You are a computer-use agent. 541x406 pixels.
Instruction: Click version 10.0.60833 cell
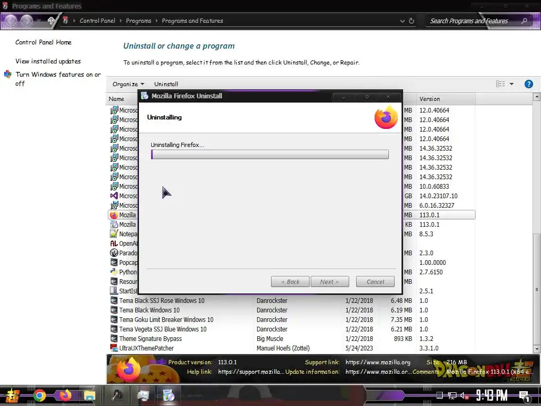pyautogui.click(x=434, y=187)
